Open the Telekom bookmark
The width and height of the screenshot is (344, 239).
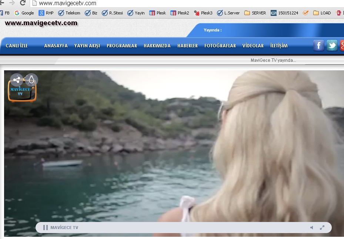(69, 13)
